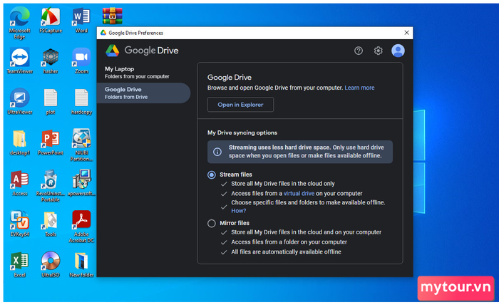Select the Mirror files radio option
Screen dimensions: 499x307
212,224
